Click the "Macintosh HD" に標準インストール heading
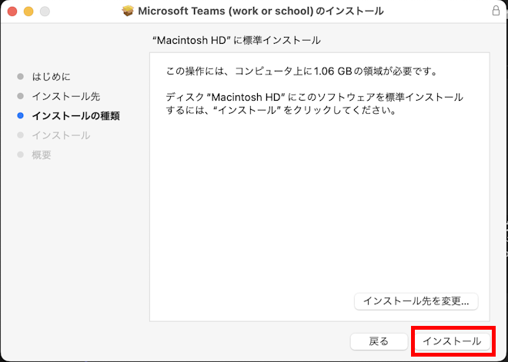Image resolution: width=508 pixels, height=362 pixels. tap(237, 40)
